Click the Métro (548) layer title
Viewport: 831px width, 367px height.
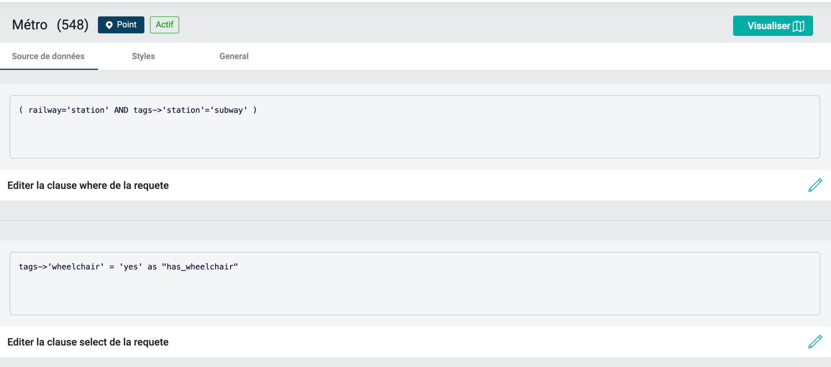click(50, 25)
